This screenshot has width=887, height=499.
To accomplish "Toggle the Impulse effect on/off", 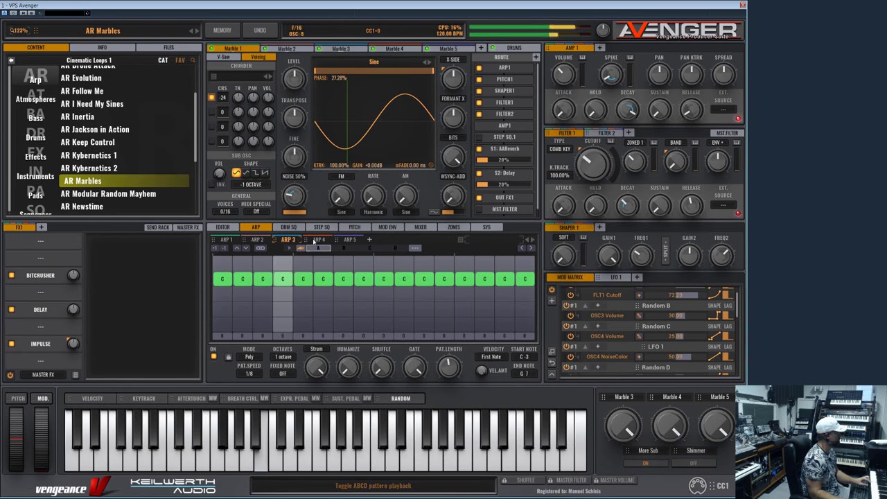I will tap(11, 344).
